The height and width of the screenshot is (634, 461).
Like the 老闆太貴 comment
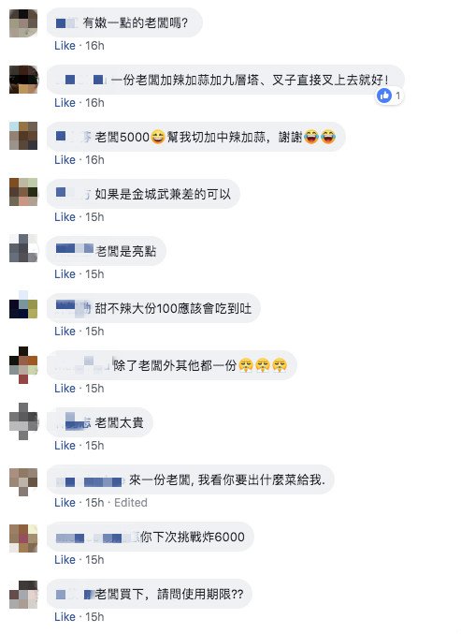[x=65, y=445]
